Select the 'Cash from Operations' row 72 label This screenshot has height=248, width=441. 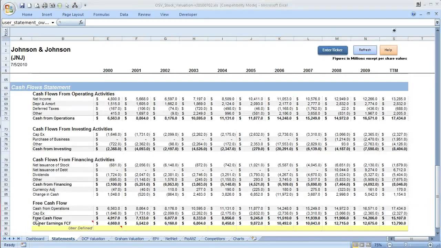[x=53, y=118]
